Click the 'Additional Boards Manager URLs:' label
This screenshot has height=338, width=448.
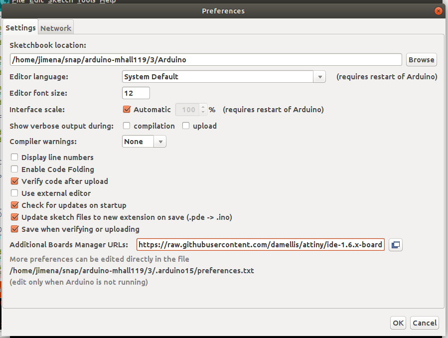[x=69, y=245]
